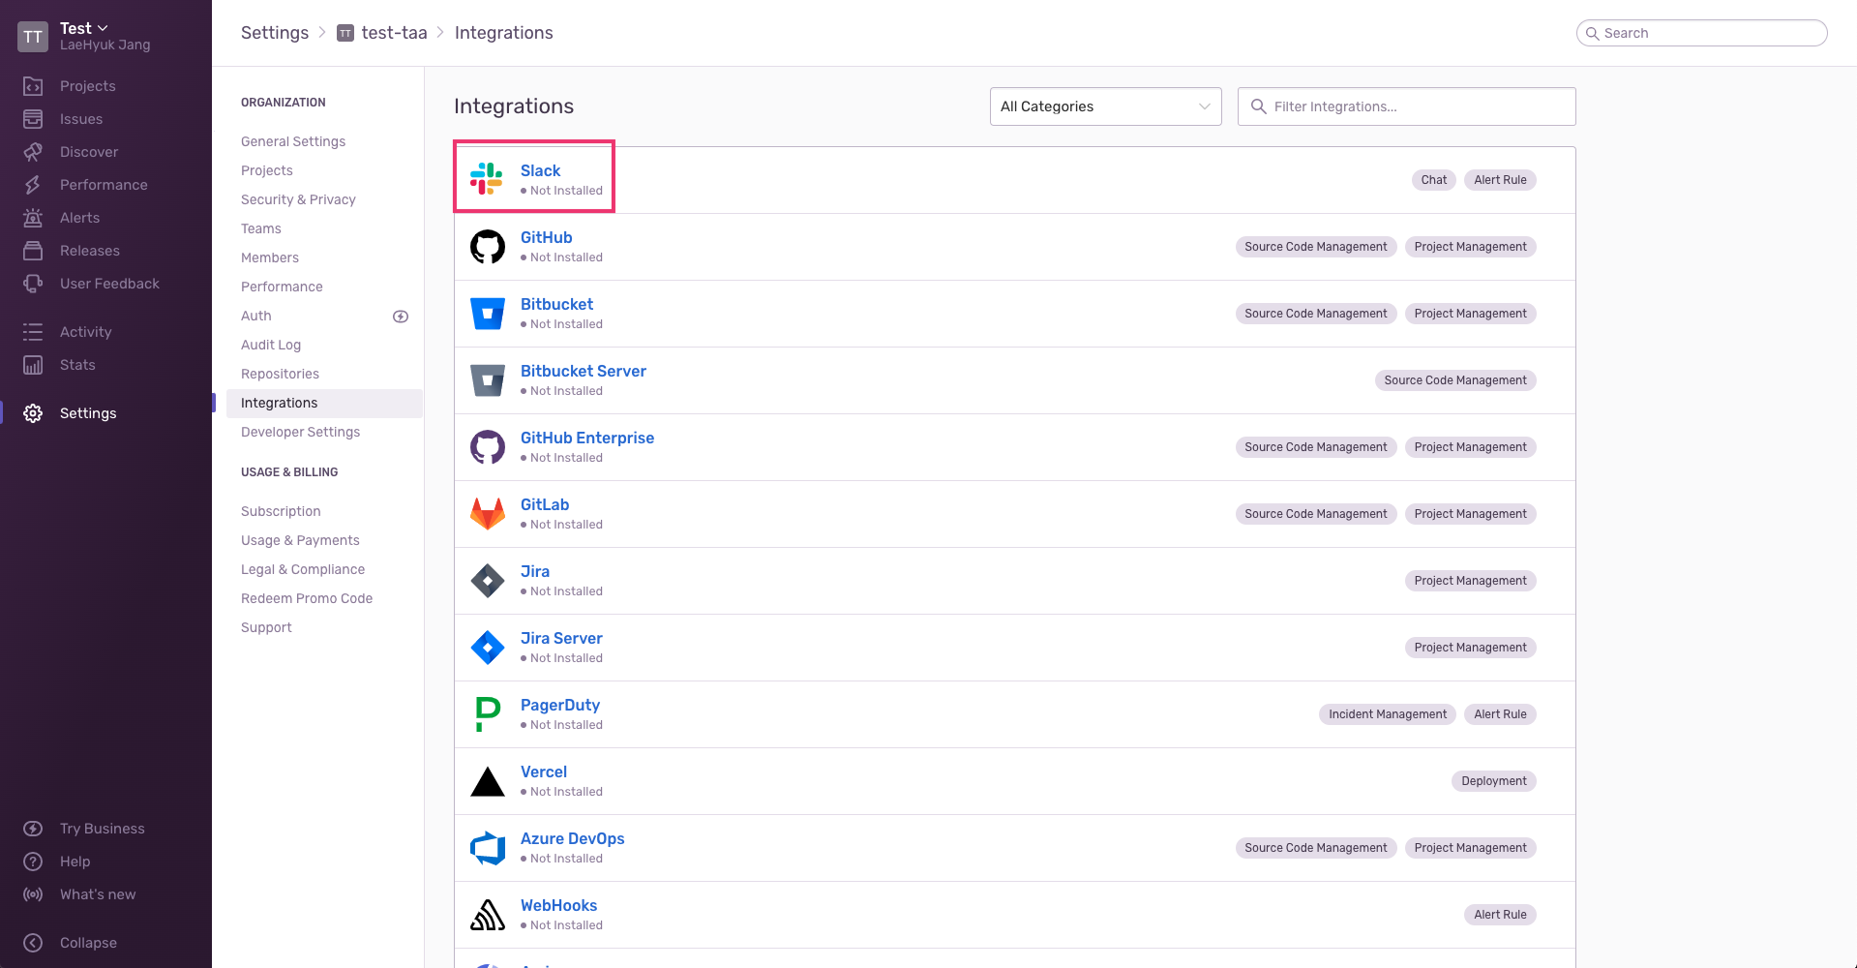Screen dimensions: 1857x968
Task: Click the Releases box icon
Action: point(33,251)
